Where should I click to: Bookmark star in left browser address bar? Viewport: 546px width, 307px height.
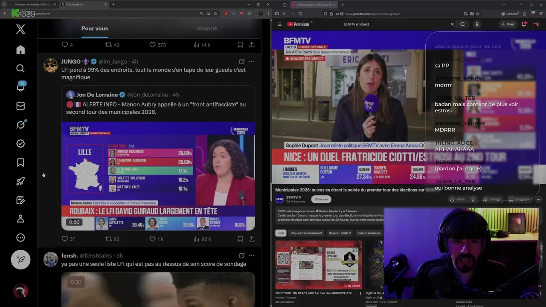(x=216, y=13)
